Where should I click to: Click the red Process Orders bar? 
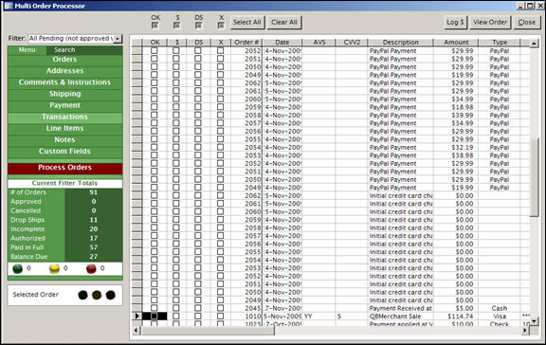pos(65,168)
